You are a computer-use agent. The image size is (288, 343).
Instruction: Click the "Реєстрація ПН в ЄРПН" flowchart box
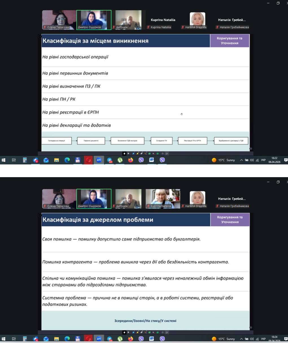click(x=193, y=141)
